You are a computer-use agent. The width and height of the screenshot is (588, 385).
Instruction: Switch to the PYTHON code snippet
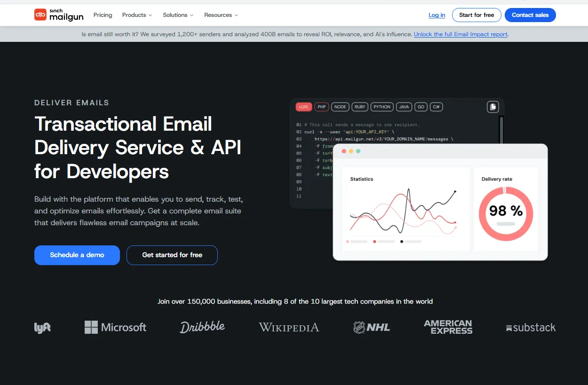381,107
